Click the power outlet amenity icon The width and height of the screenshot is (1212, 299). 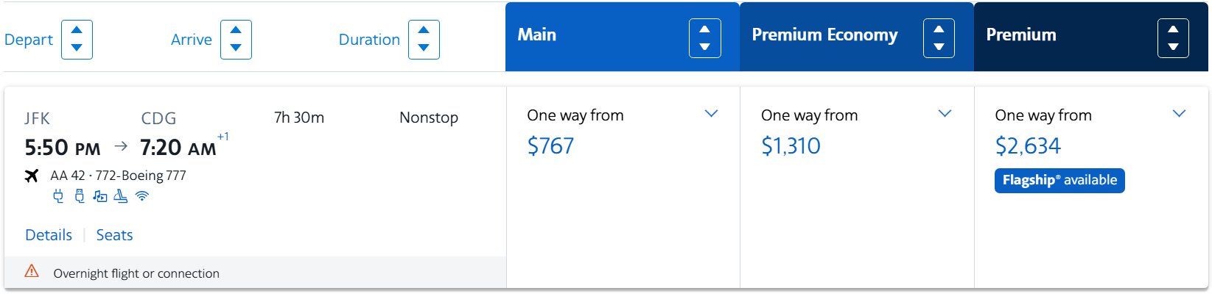(x=58, y=196)
